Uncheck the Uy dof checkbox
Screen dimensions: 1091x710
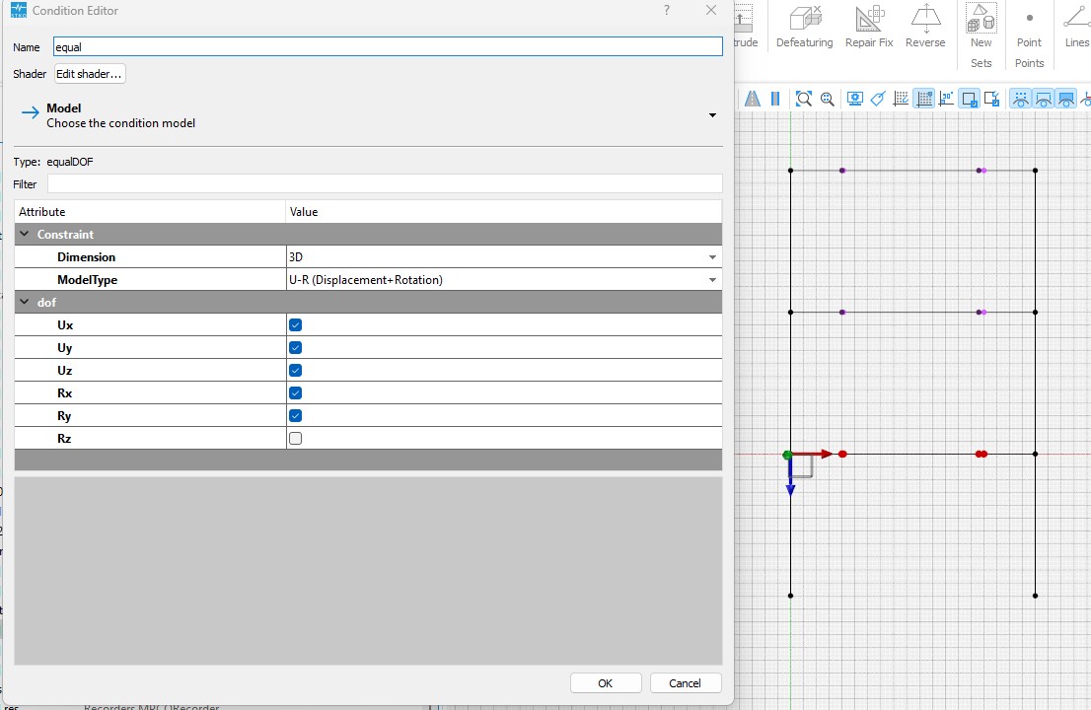tap(295, 348)
